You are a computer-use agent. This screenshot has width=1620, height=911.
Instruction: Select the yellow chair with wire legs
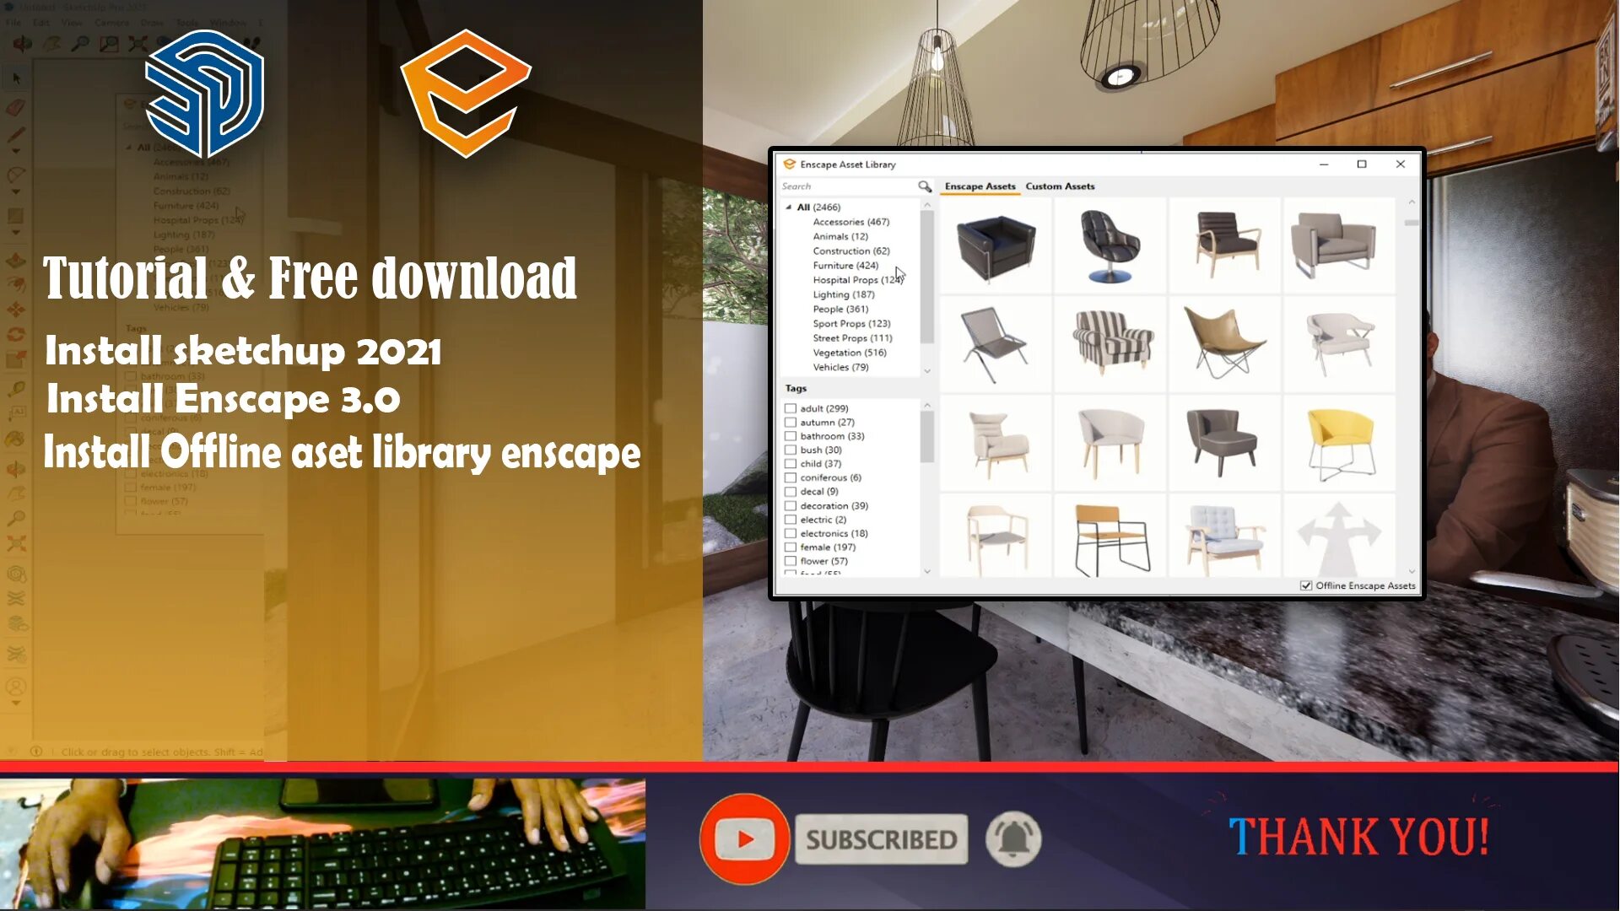(1339, 443)
